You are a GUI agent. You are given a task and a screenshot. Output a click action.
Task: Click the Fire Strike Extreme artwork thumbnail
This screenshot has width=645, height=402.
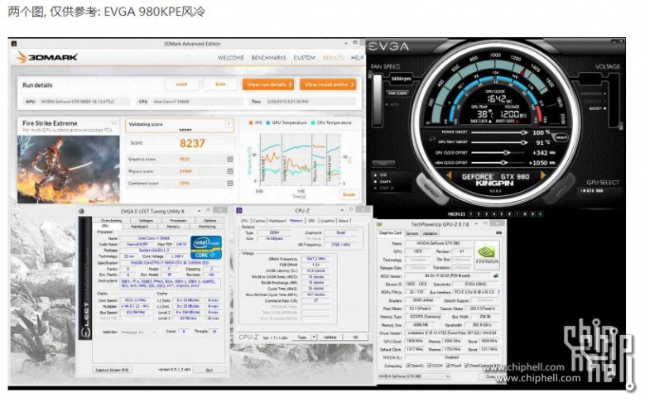[x=68, y=170]
